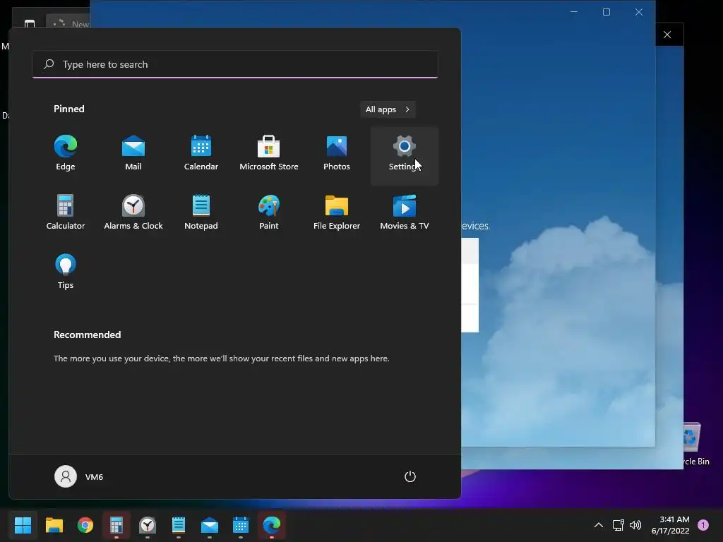The height and width of the screenshot is (542, 723).
Task: Open the notification center badge
Action: [703, 525]
